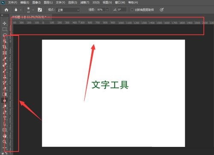Open the 视图(V) menu
Viewport: 214px width, 155px height.
click(x=107, y=3)
